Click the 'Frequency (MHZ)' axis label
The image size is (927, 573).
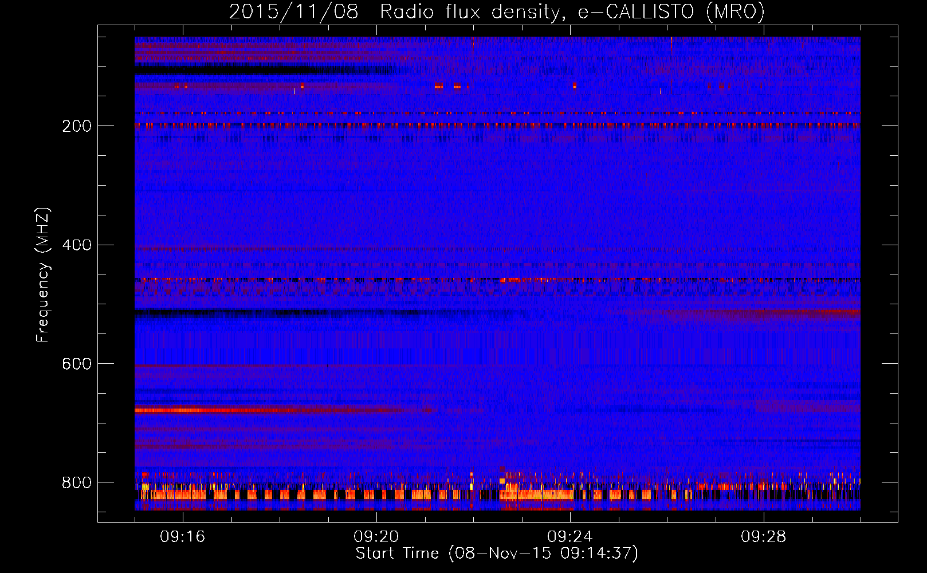tap(42, 275)
